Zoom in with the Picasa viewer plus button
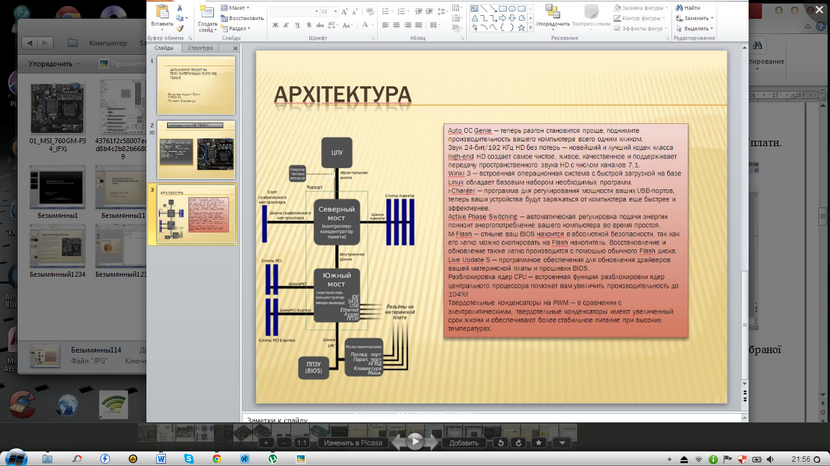 click(266, 443)
